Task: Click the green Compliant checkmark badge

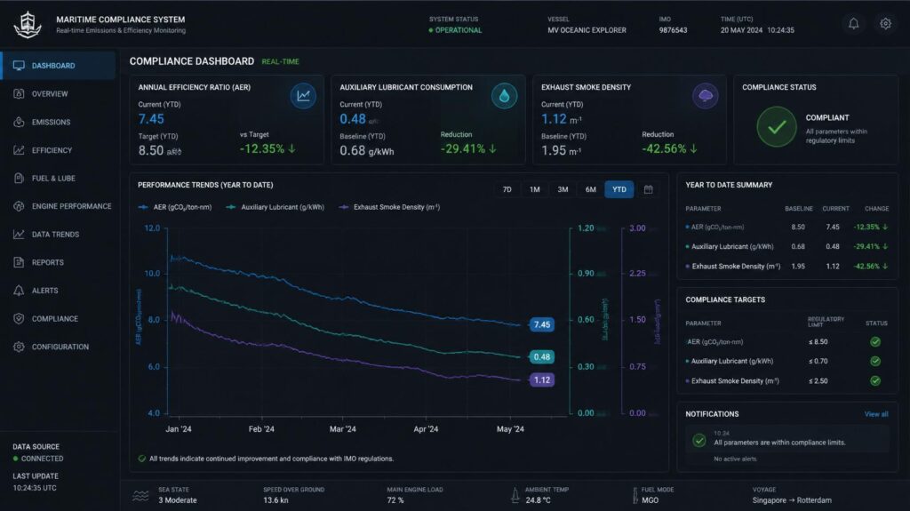Action: pyautogui.click(x=776, y=126)
